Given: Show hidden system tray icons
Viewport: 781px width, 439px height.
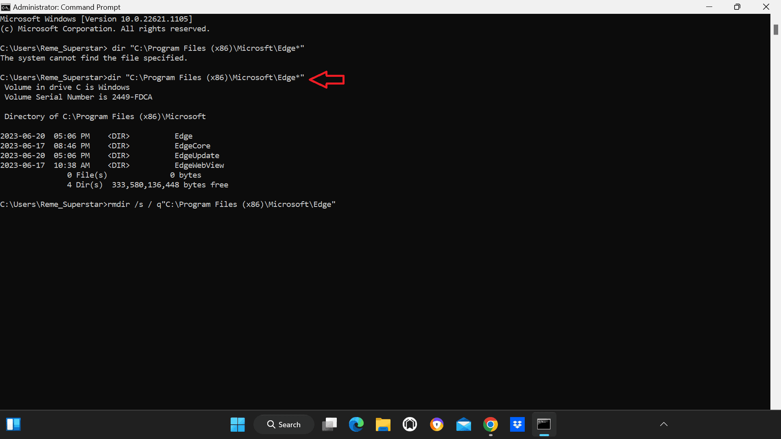Looking at the screenshot, I should (664, 424).
